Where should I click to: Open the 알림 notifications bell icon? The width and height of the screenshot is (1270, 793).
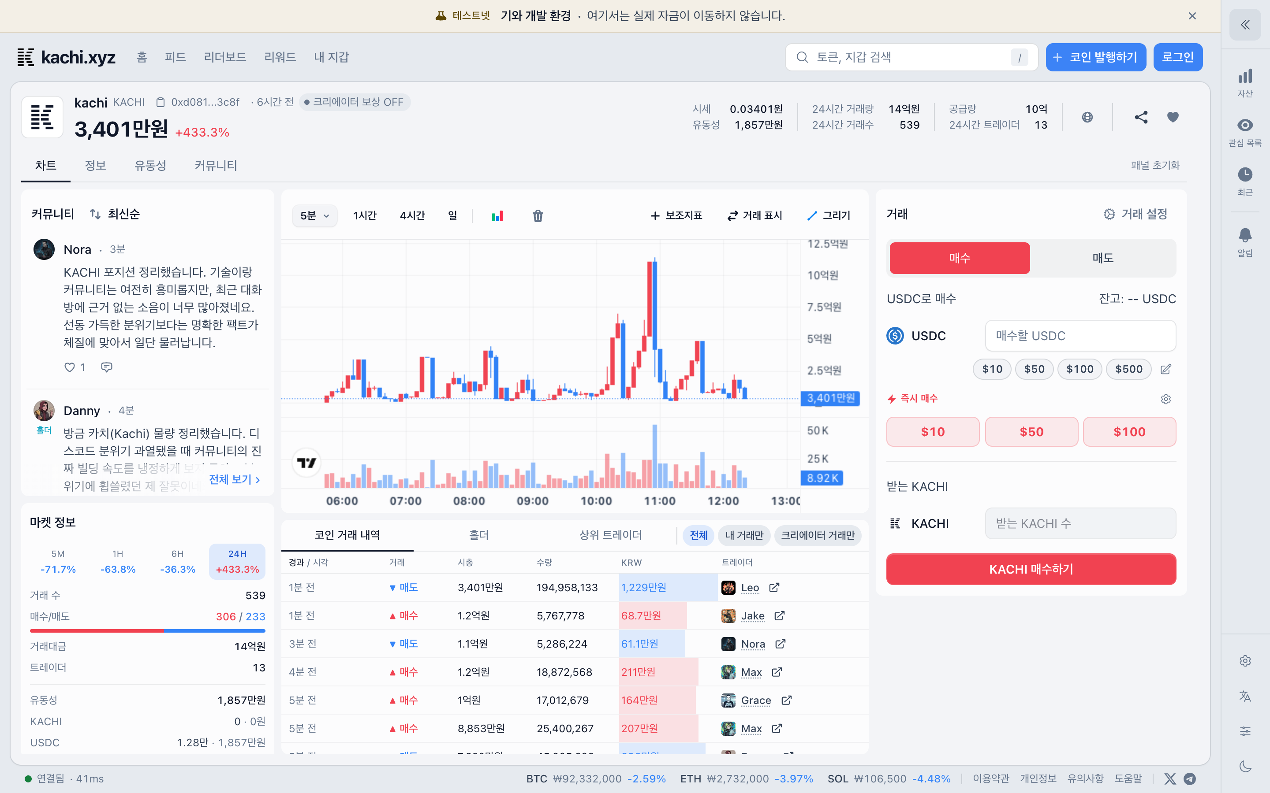point(1245,242)
